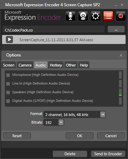
Task: Expand the Bitrate dropdown arrow
Action: coord(61,122)
